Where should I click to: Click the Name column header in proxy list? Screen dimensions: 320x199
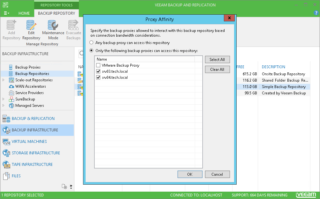(145, 59)
